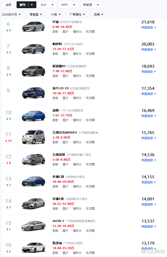Open the 品牌 filter dropdown
The width and height of the screenshot is (167, 257).
click(99, 14)
